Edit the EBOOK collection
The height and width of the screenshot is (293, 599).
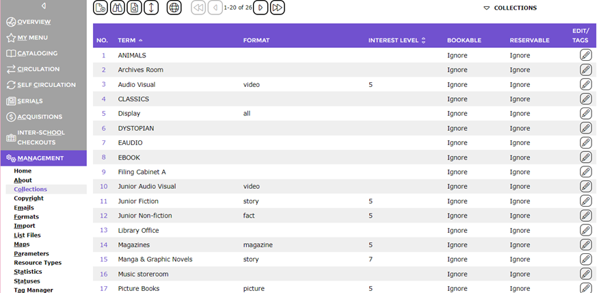pyautogui.click(x=585, y=157)
